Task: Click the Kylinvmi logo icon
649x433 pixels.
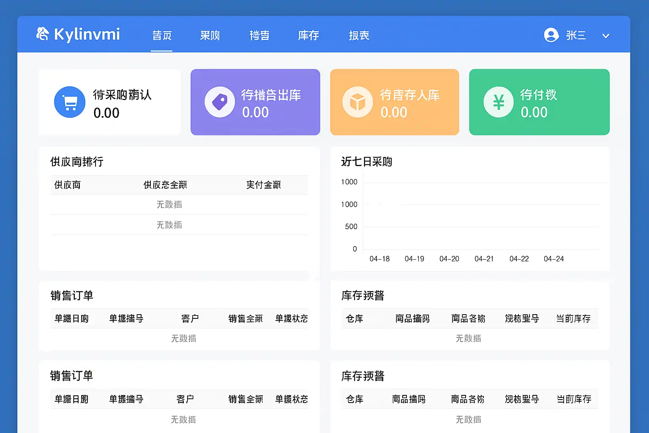Action: (x=42, y=34)
